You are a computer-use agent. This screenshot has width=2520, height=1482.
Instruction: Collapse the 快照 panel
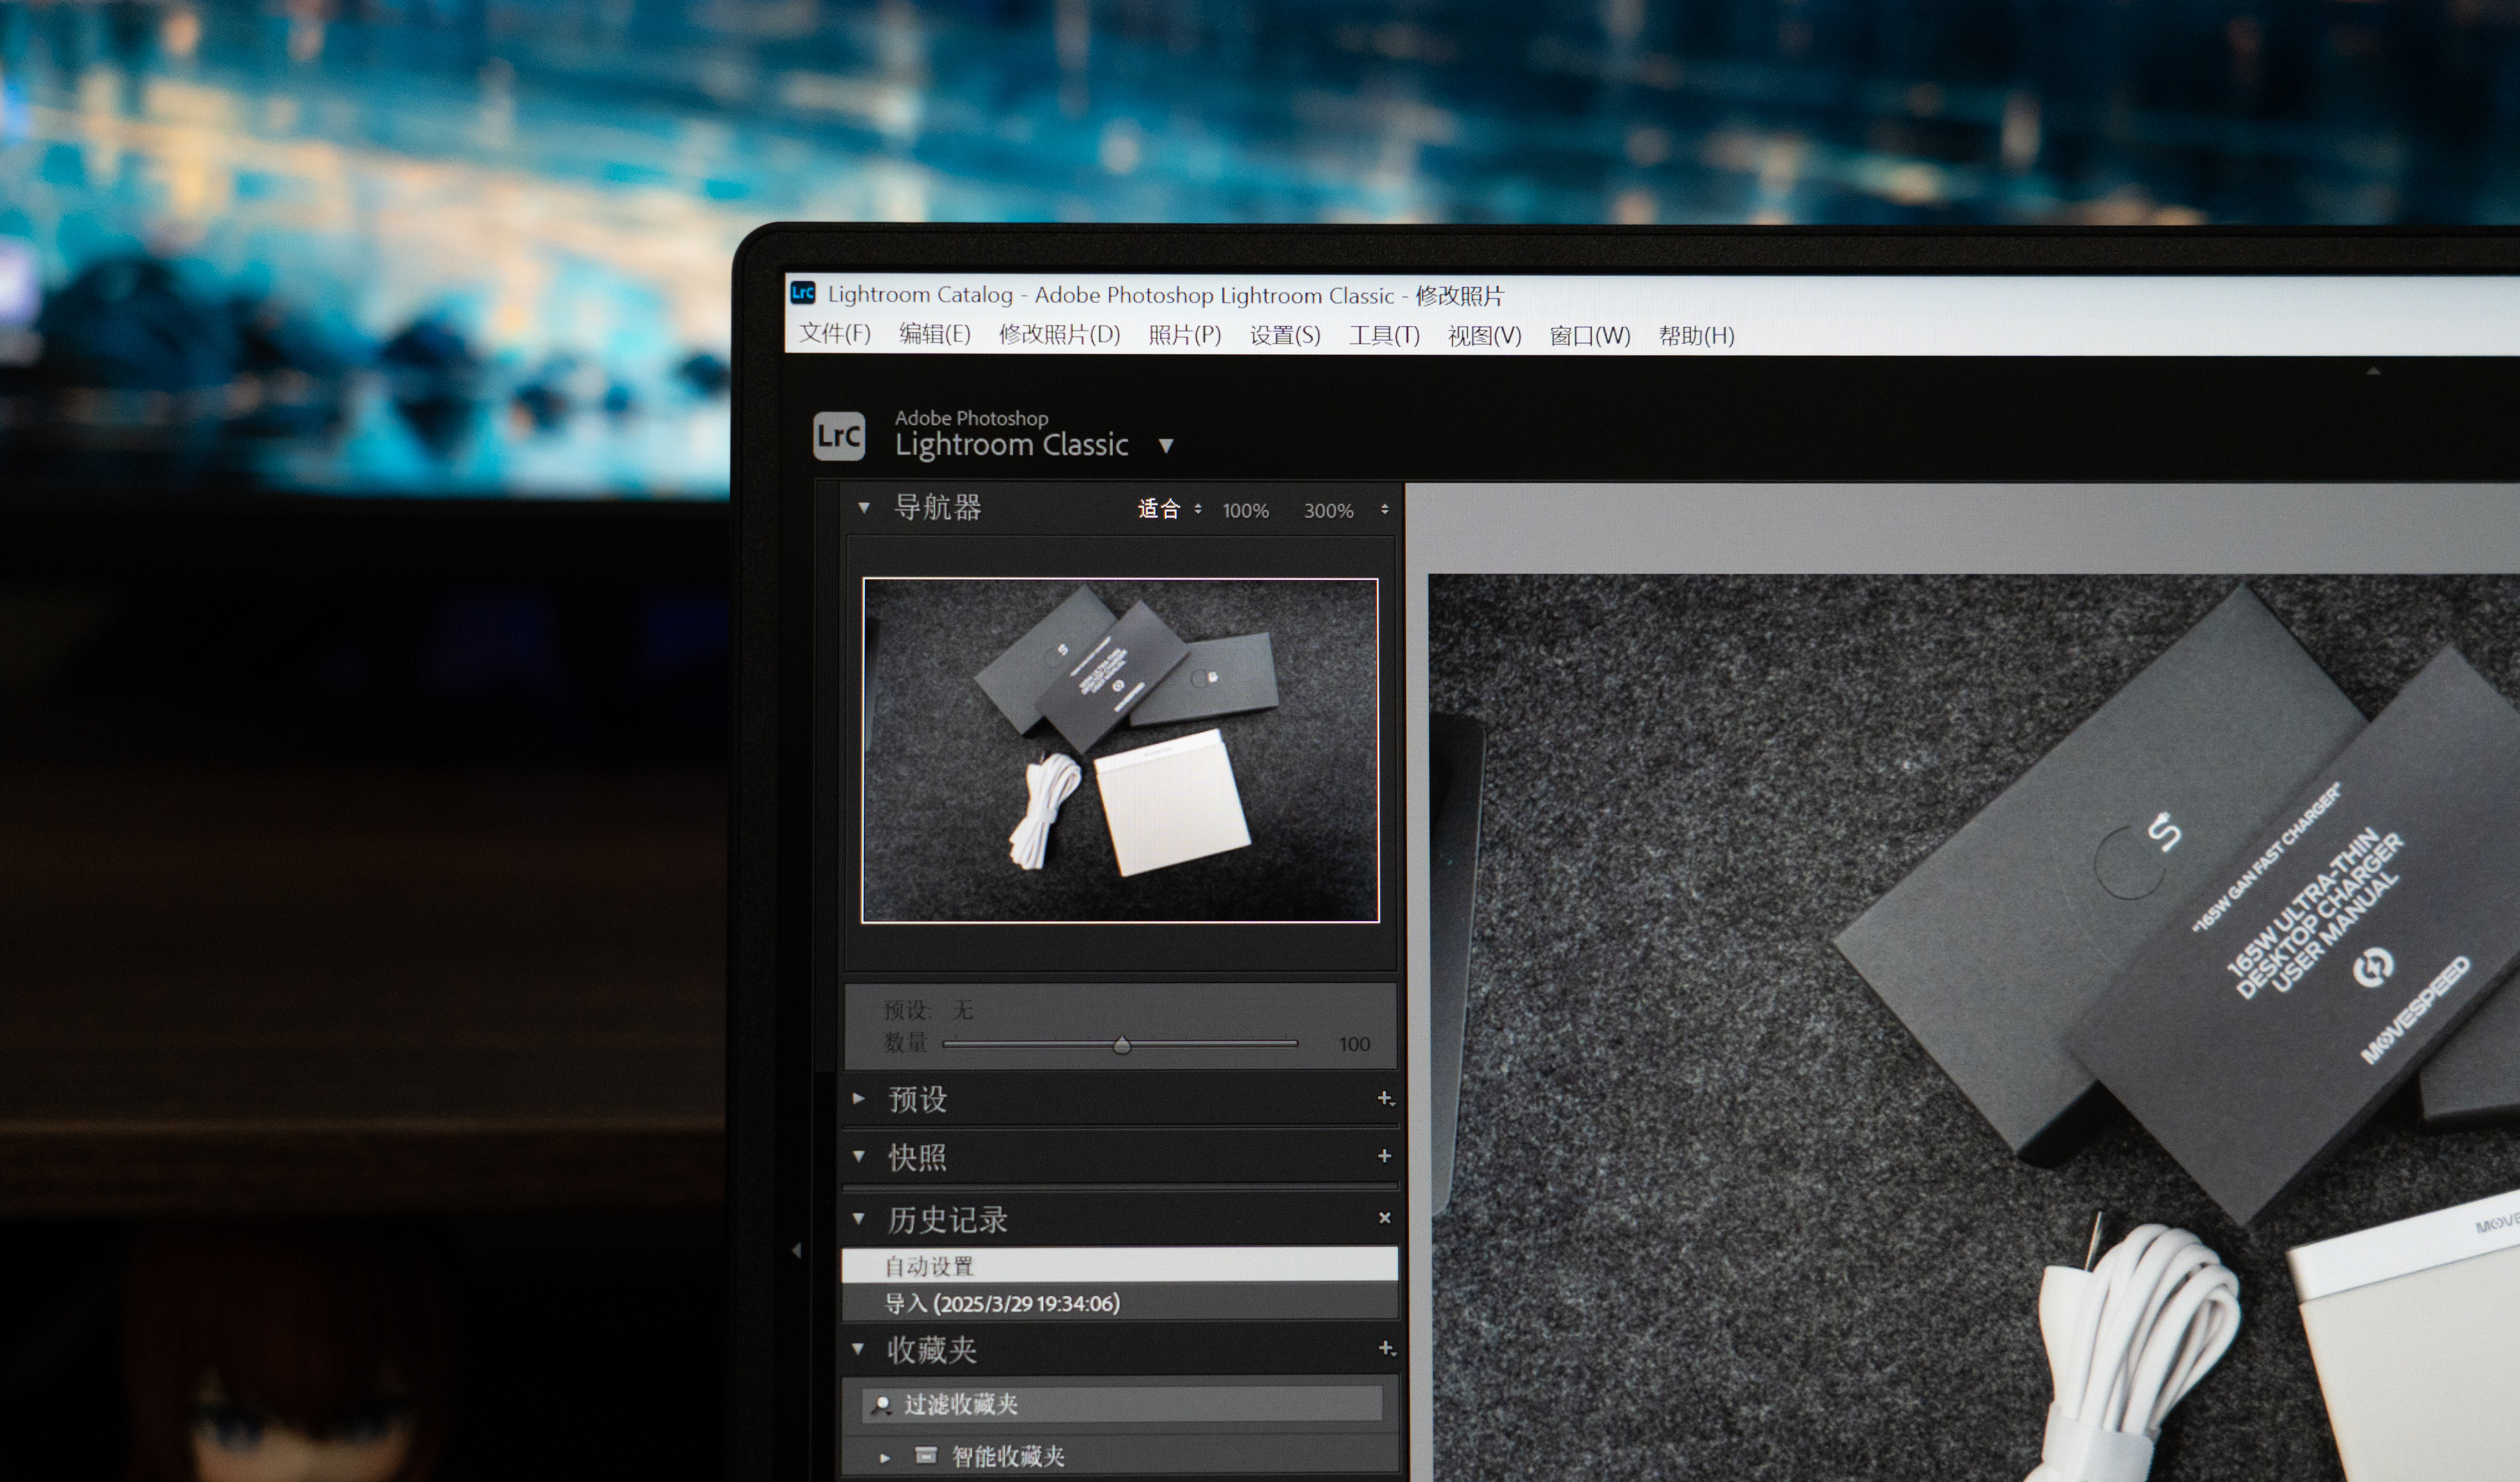coord(858,1156)
